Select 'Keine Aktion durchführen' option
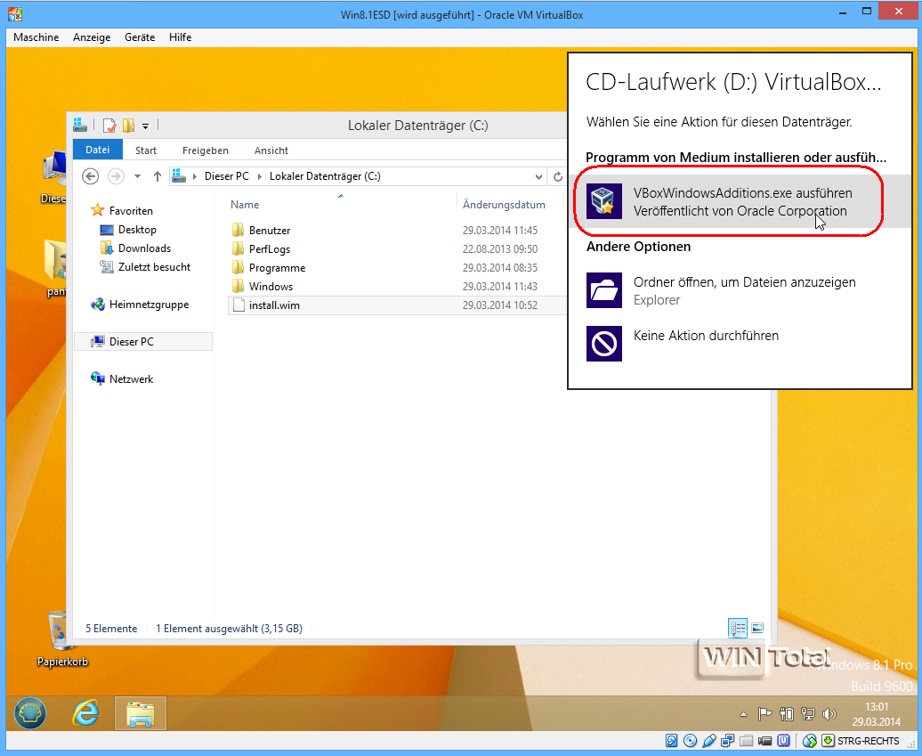Screen dimensions: 922x756 coord(740,343)
